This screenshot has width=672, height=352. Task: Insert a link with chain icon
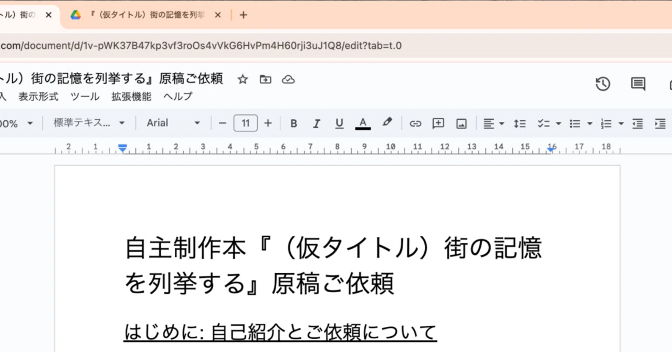point(415,123)
